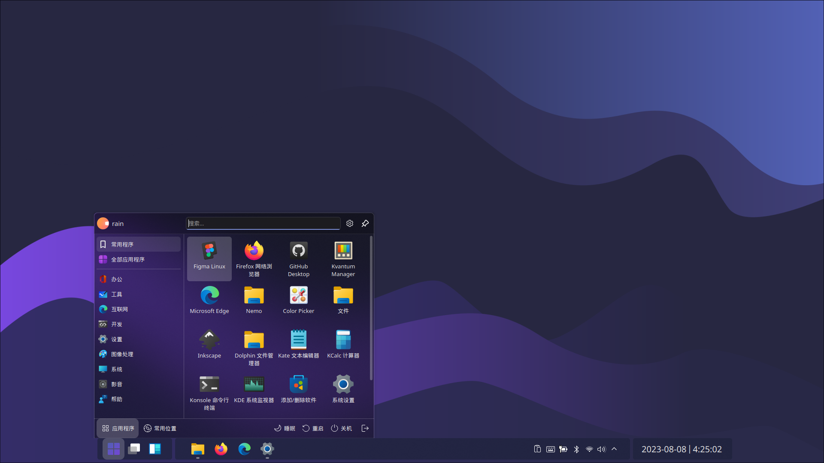Viewport: 824px width, 463px height.
Task: Launch Inkscape
Action: [x=209, y=348]
